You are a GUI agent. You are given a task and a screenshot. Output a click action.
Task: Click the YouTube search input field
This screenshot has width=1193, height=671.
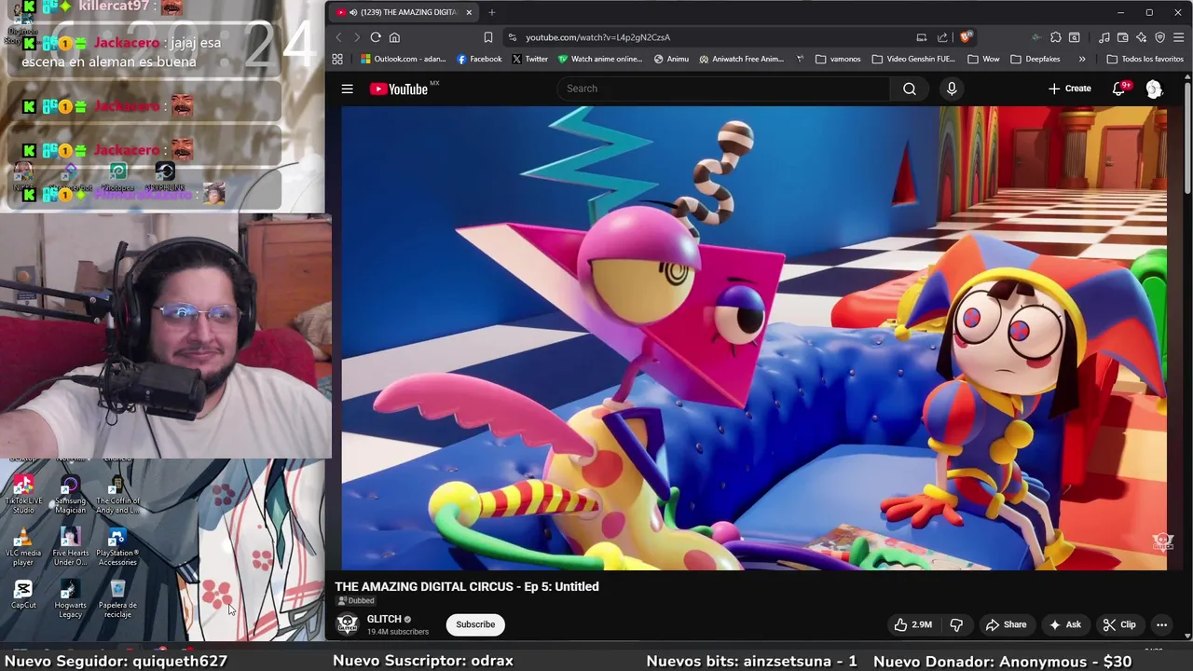point(724,89)
